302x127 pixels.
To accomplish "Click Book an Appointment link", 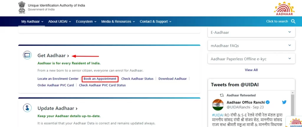I will click(x=100, y=79).
